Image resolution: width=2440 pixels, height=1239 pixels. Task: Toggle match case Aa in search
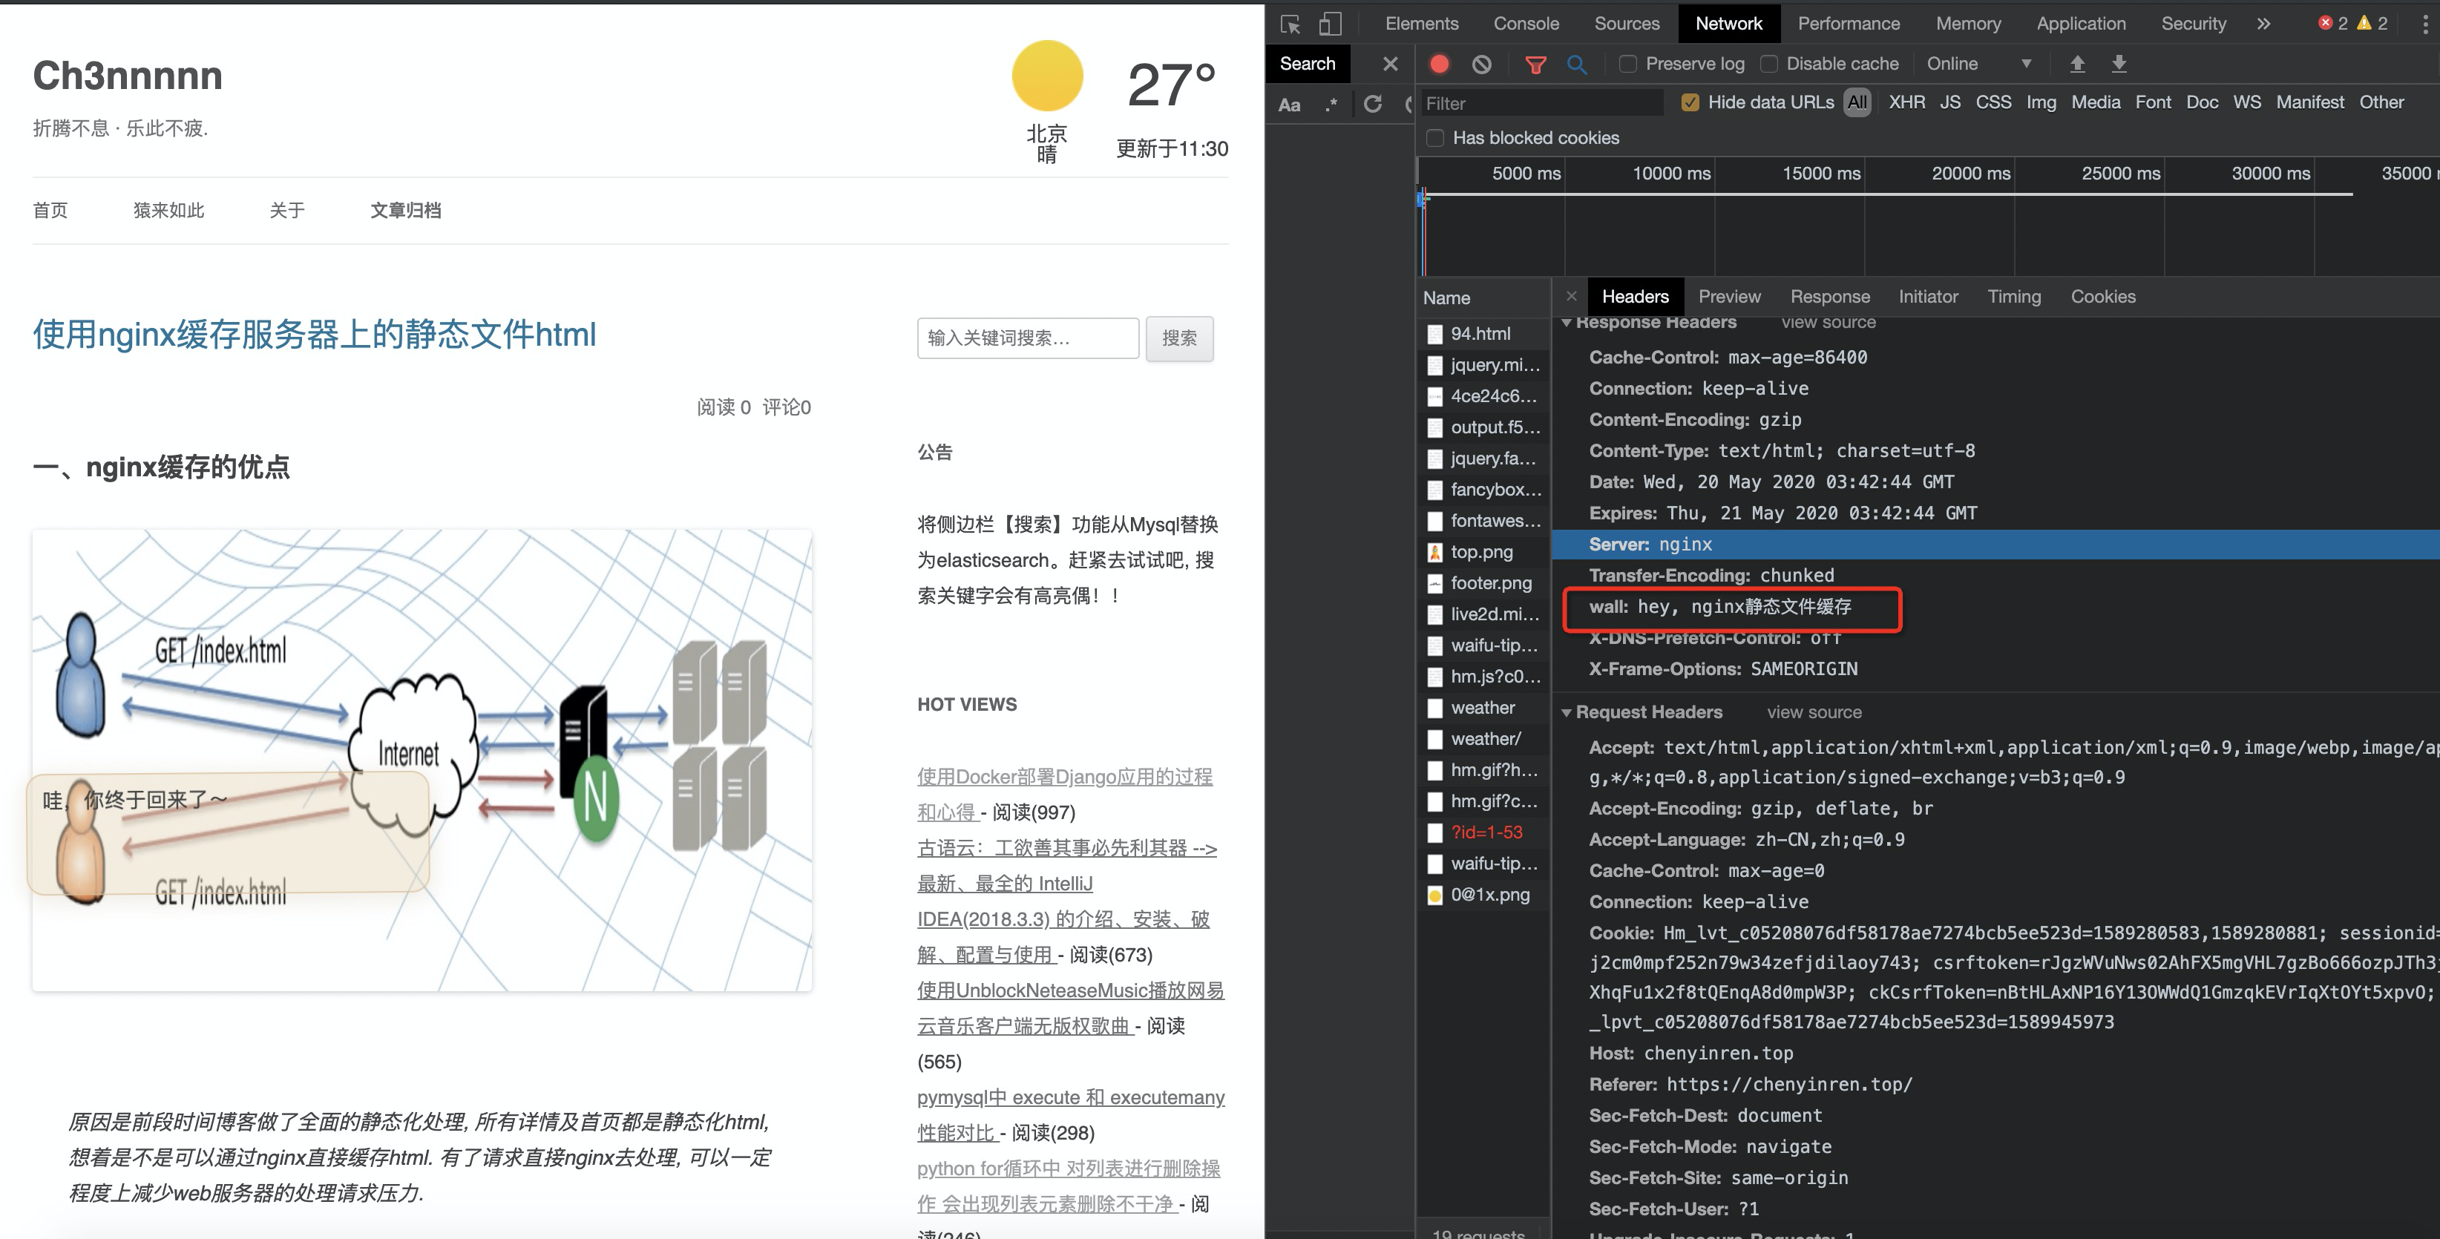pyautogui.click(x=1289, y=104)
